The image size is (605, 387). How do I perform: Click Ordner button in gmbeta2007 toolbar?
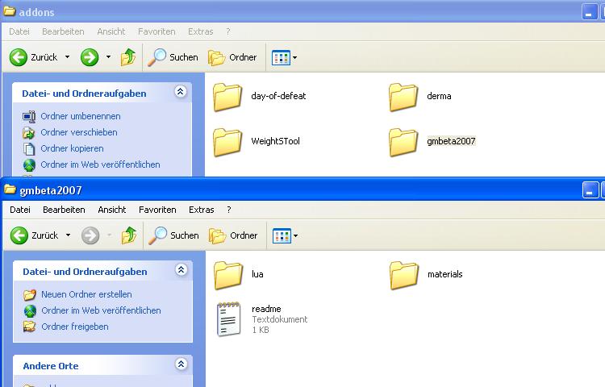(x=233, y=235)
